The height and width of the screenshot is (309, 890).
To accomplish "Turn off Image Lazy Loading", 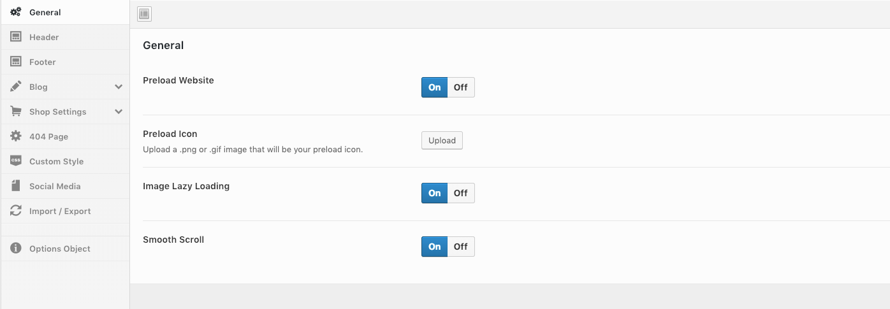I will pyautogui.click(x=460, y=193).
